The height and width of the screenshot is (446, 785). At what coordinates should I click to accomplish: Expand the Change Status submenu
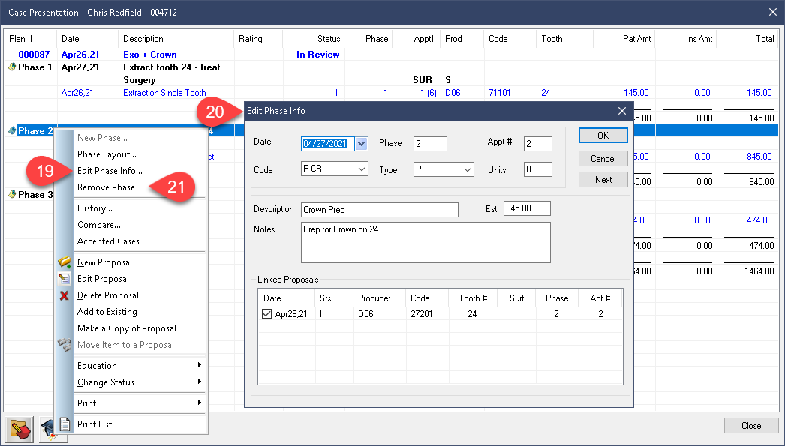[139, 382]
